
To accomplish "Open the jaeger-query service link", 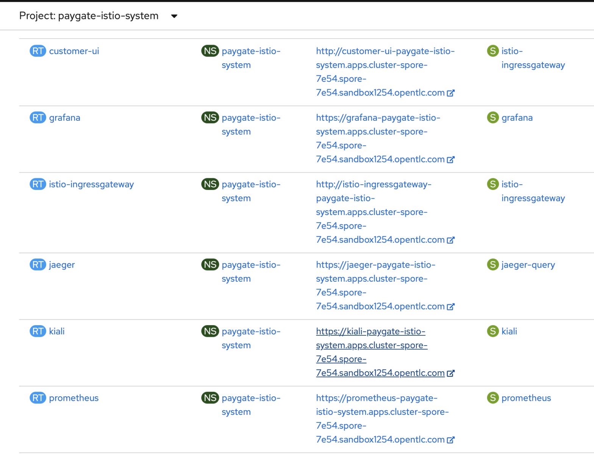I will tap(528, 265).
